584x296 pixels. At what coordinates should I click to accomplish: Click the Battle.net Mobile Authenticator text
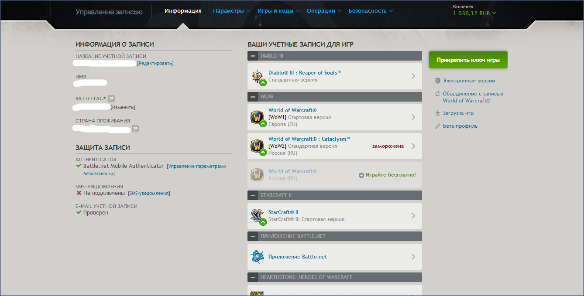pyautogui.click(x=124, y=166)
